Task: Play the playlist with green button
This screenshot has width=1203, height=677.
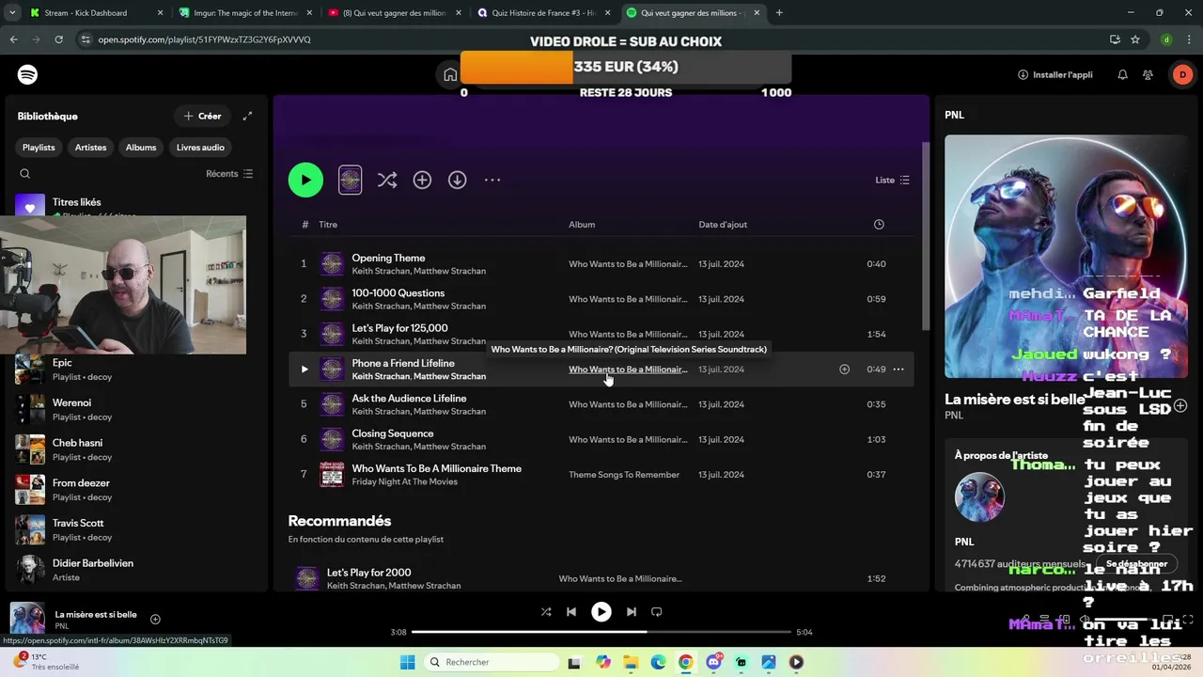Action: pyautogui.click(x=305, y=180)
